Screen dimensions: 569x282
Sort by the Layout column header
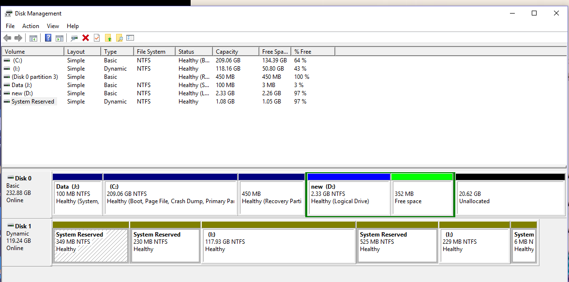(x=82, y=52)
